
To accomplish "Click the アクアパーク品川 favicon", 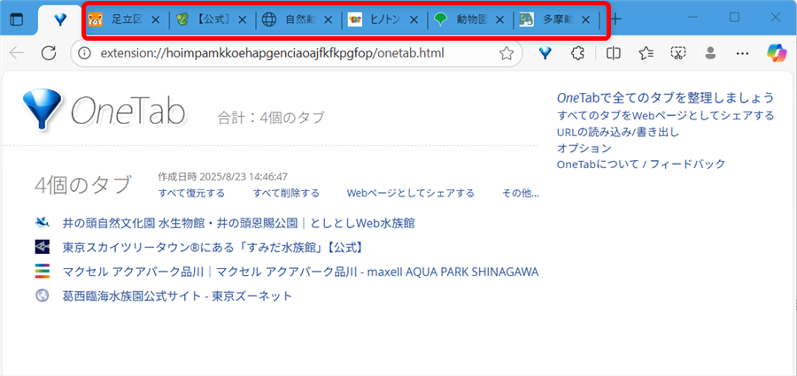I will pyautogui.click(x=43, y=272).
